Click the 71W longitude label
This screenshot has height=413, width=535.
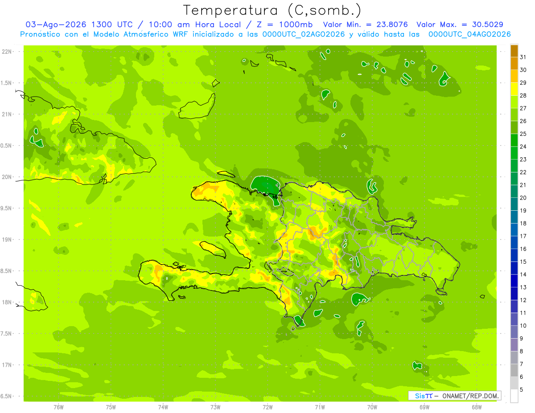pos(320,407)
